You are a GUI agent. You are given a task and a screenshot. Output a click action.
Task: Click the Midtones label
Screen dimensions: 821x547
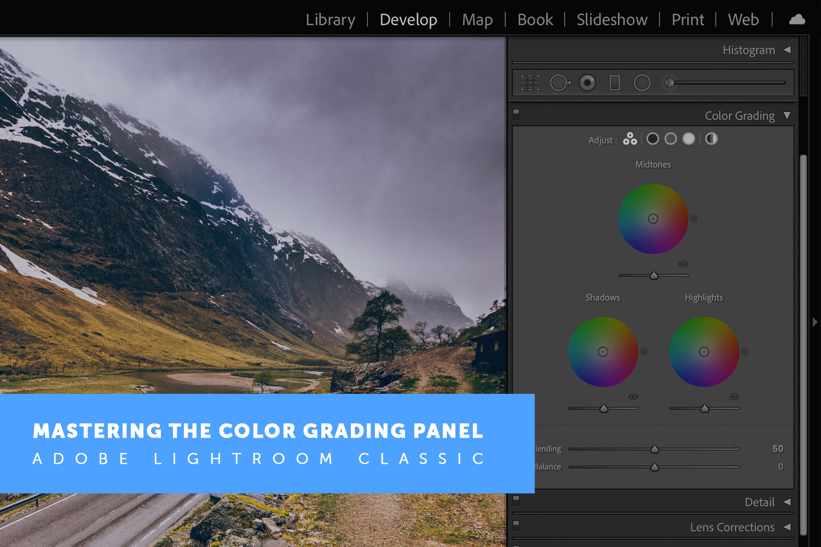coord(653,165)
